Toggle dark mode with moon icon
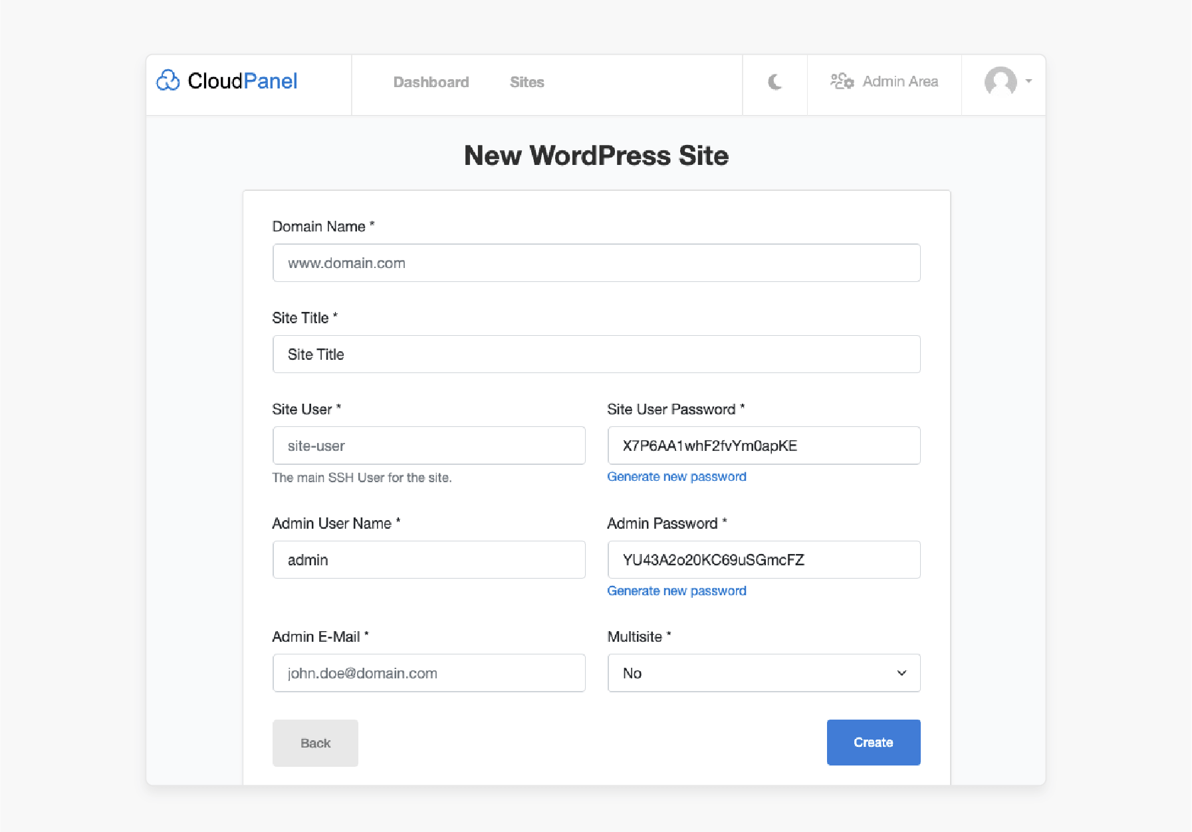The image size is (1192, 832). coord(775,82)
